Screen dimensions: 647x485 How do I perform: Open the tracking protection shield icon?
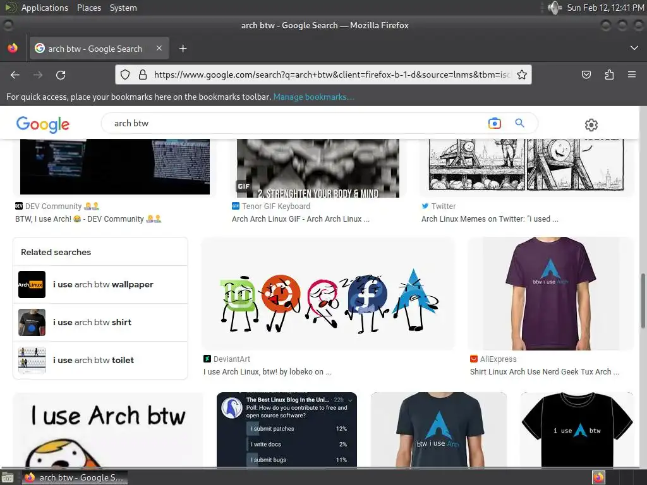pos(125,75)
